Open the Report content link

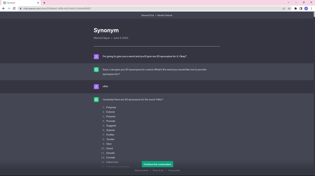(x=141, y=170)
